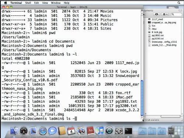Select pg1892.txt in Finder list
184x138 pixels.
click(158, 35)
